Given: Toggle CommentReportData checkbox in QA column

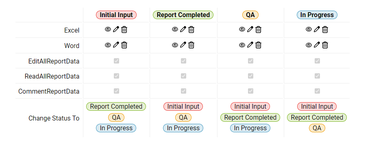Looking at the screenshot, I should (250, 91).
